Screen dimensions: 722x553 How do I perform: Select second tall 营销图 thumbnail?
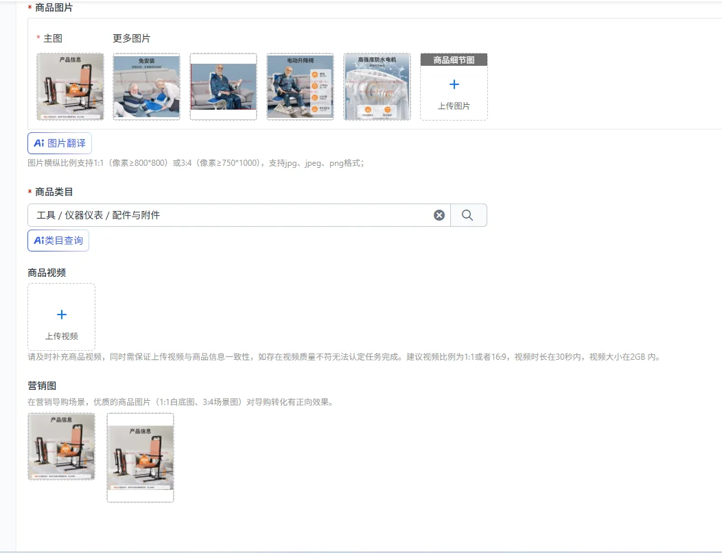[x=141, y=457]
